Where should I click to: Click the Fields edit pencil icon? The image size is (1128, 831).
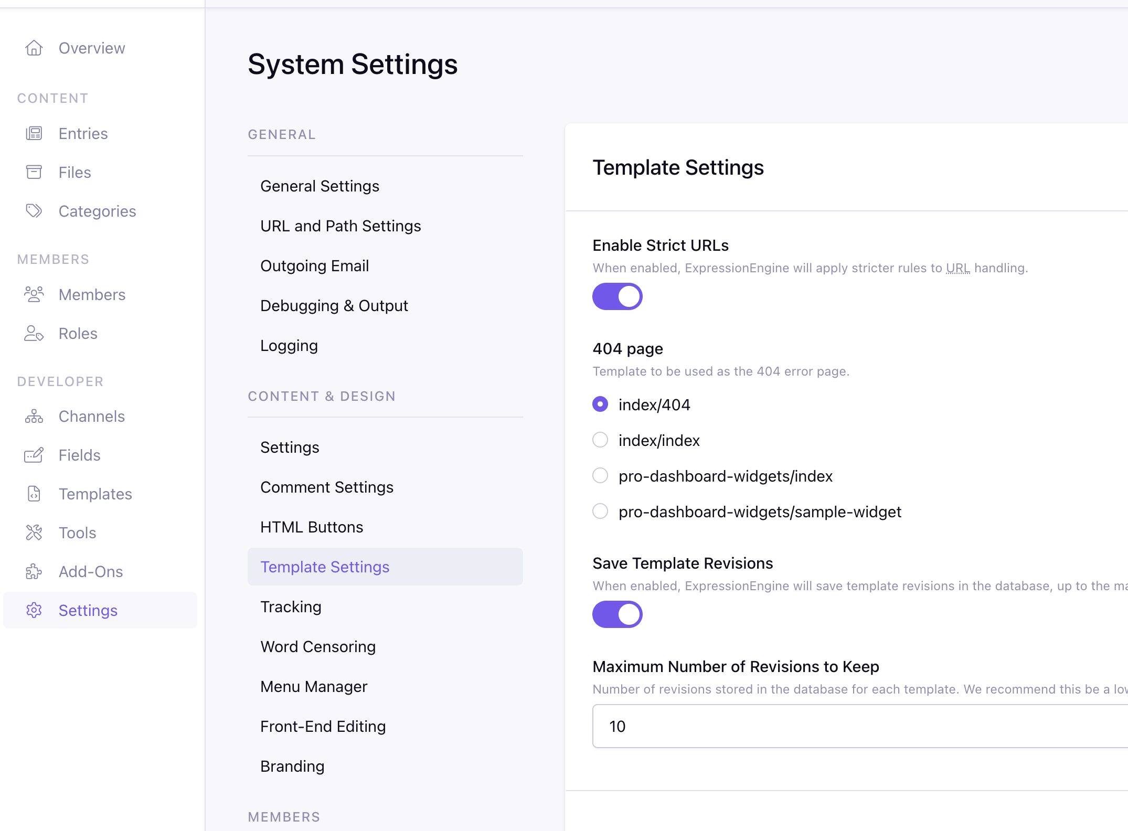click(x=34, y=455)
